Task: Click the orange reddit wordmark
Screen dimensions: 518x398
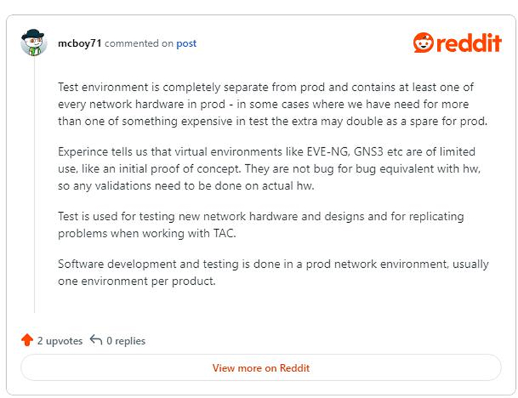Action: pos(469,43)
